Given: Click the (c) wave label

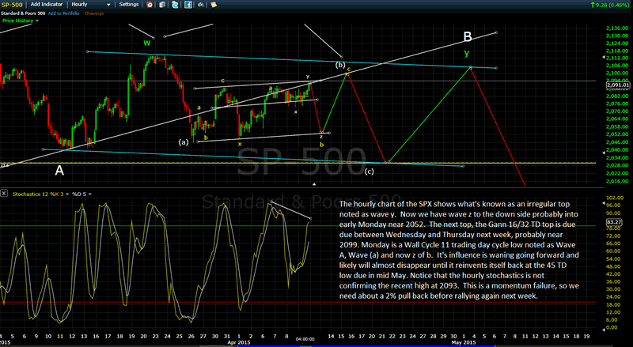Looking at the screenshot, I should 369,172.
